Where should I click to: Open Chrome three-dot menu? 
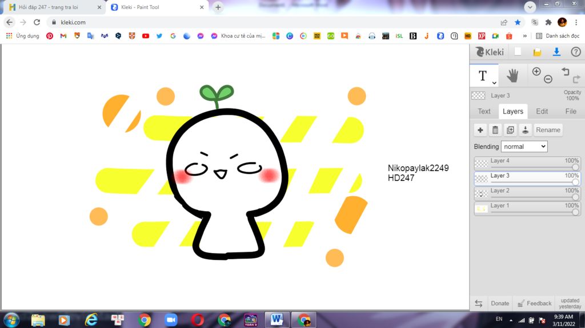pos(576,22)
